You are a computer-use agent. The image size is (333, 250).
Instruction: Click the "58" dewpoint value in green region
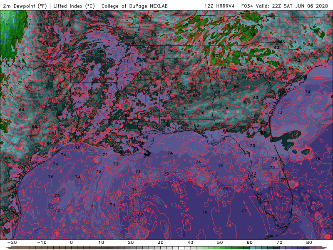coord(253,35)
